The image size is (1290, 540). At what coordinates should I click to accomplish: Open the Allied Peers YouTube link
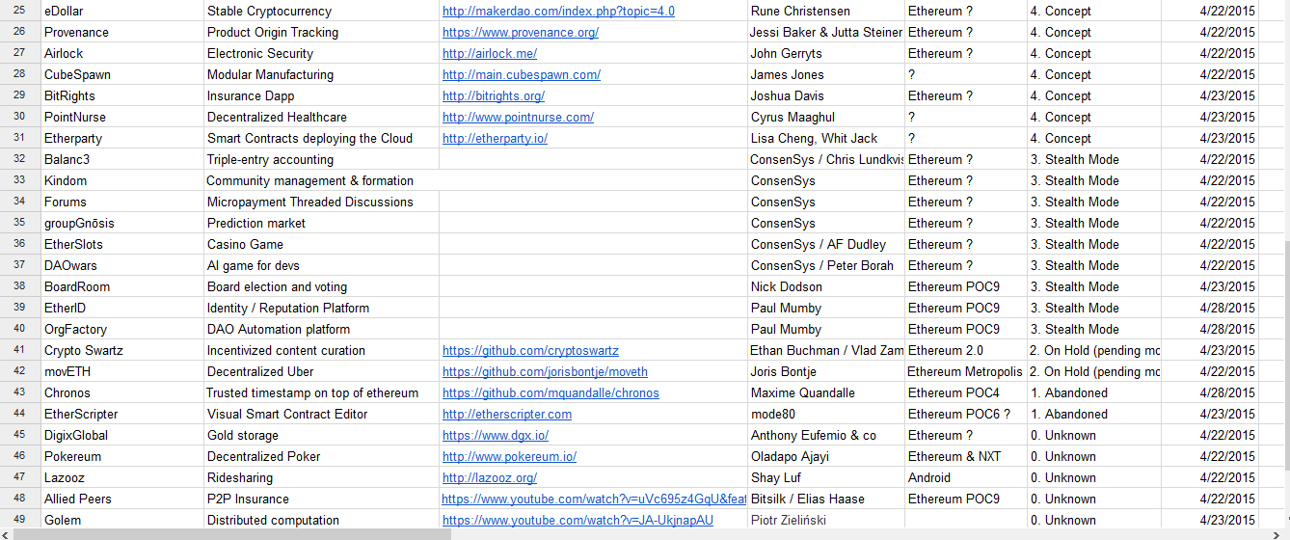[594, 499]
